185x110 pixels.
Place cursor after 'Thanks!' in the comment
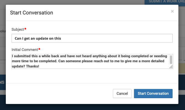[39, 67]
